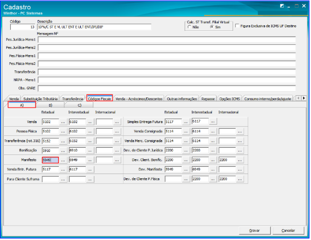Open lookup for Para Cliente Suframa Interestadual
Screen dimensions: 311x240
pyautogui.click(x=90, y=179)
